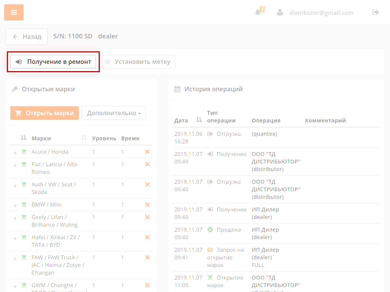Click the cart icon beside Geely / Lifan
Screen dimensions: 390x292
point(24,217)
